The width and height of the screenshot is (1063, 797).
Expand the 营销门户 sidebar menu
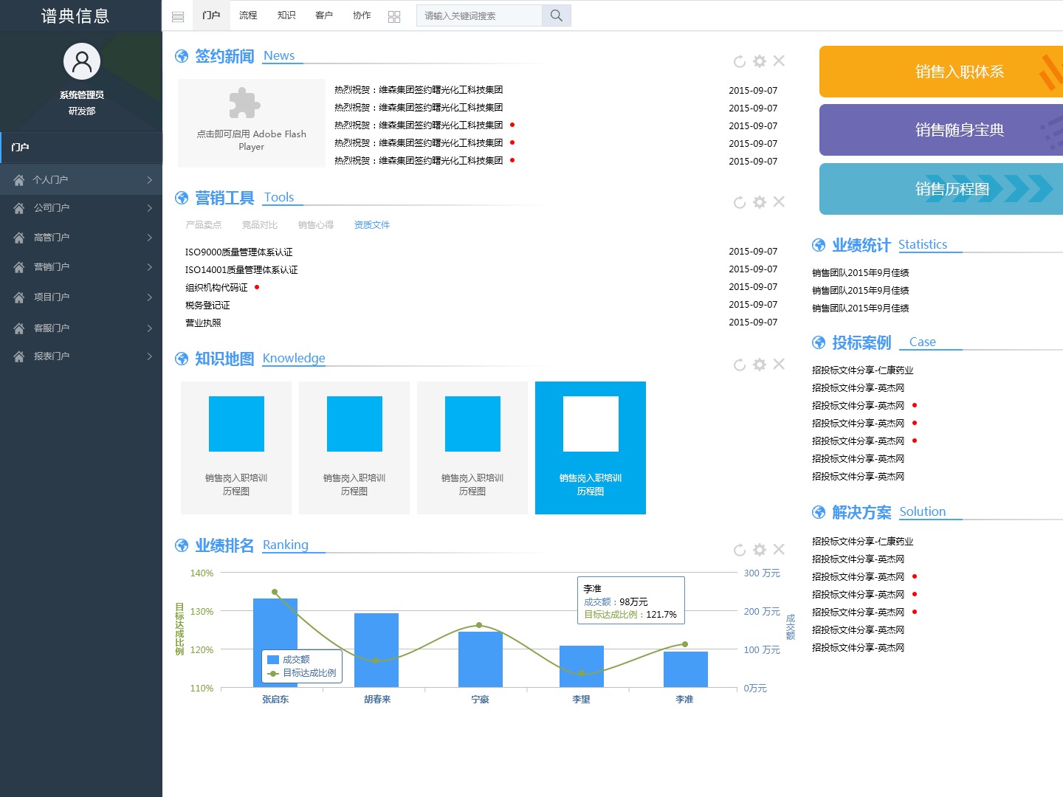point(81,267)
